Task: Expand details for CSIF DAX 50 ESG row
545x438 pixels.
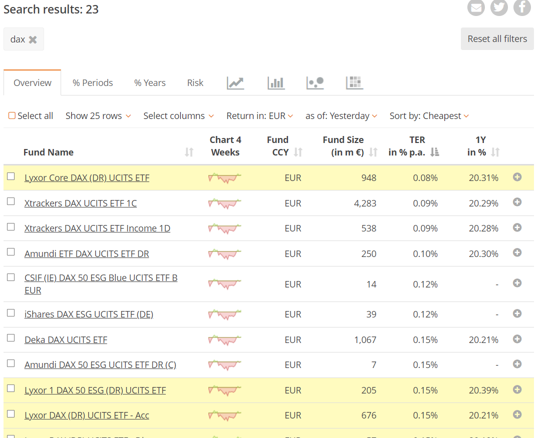Action: pyautogui.click(x=517, y=283)
